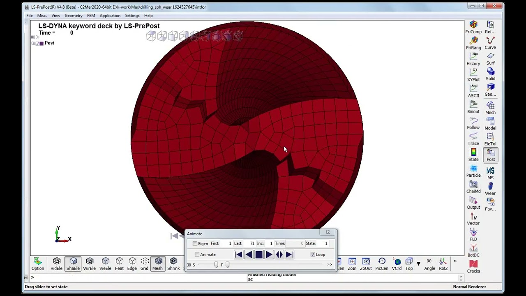Image resolution: width=526 pixels, height=296 pixels.
Task: Open the FriComp tool
Action: pos(473,28)
